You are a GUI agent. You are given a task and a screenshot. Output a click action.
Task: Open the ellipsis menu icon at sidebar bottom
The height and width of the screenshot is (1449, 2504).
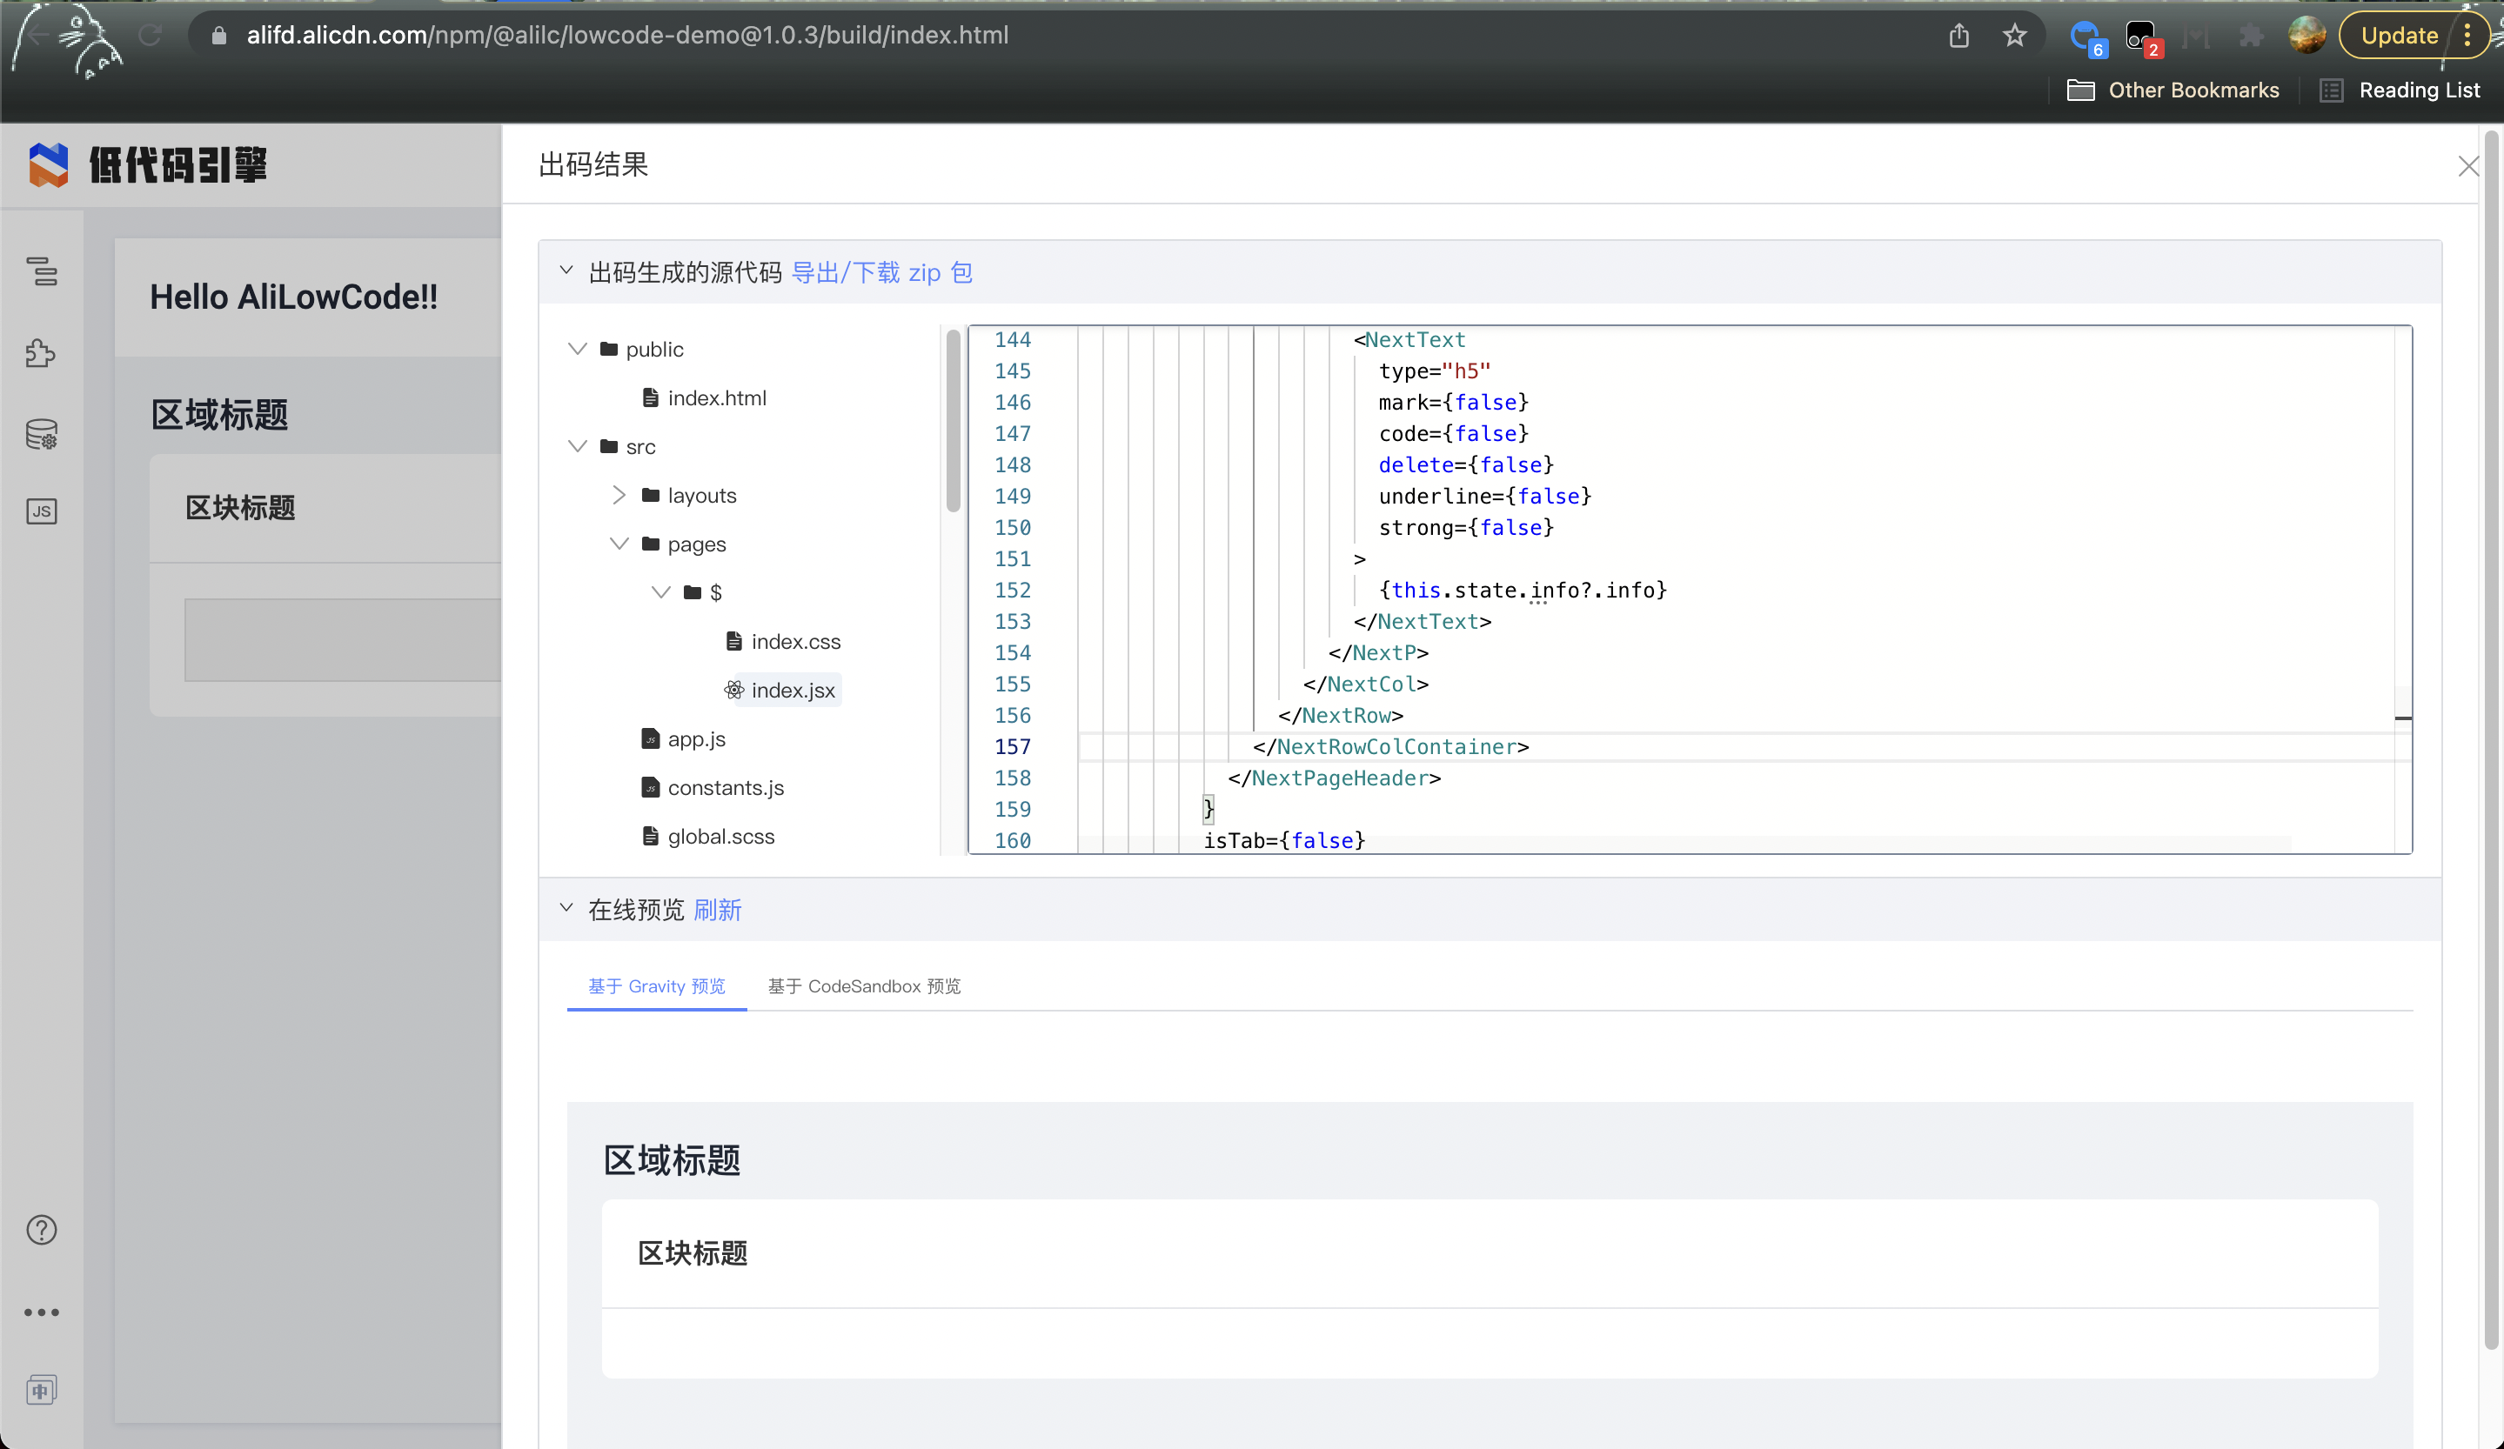click(41, 1311)
